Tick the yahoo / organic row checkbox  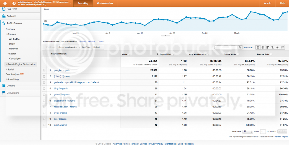point(44,95)
